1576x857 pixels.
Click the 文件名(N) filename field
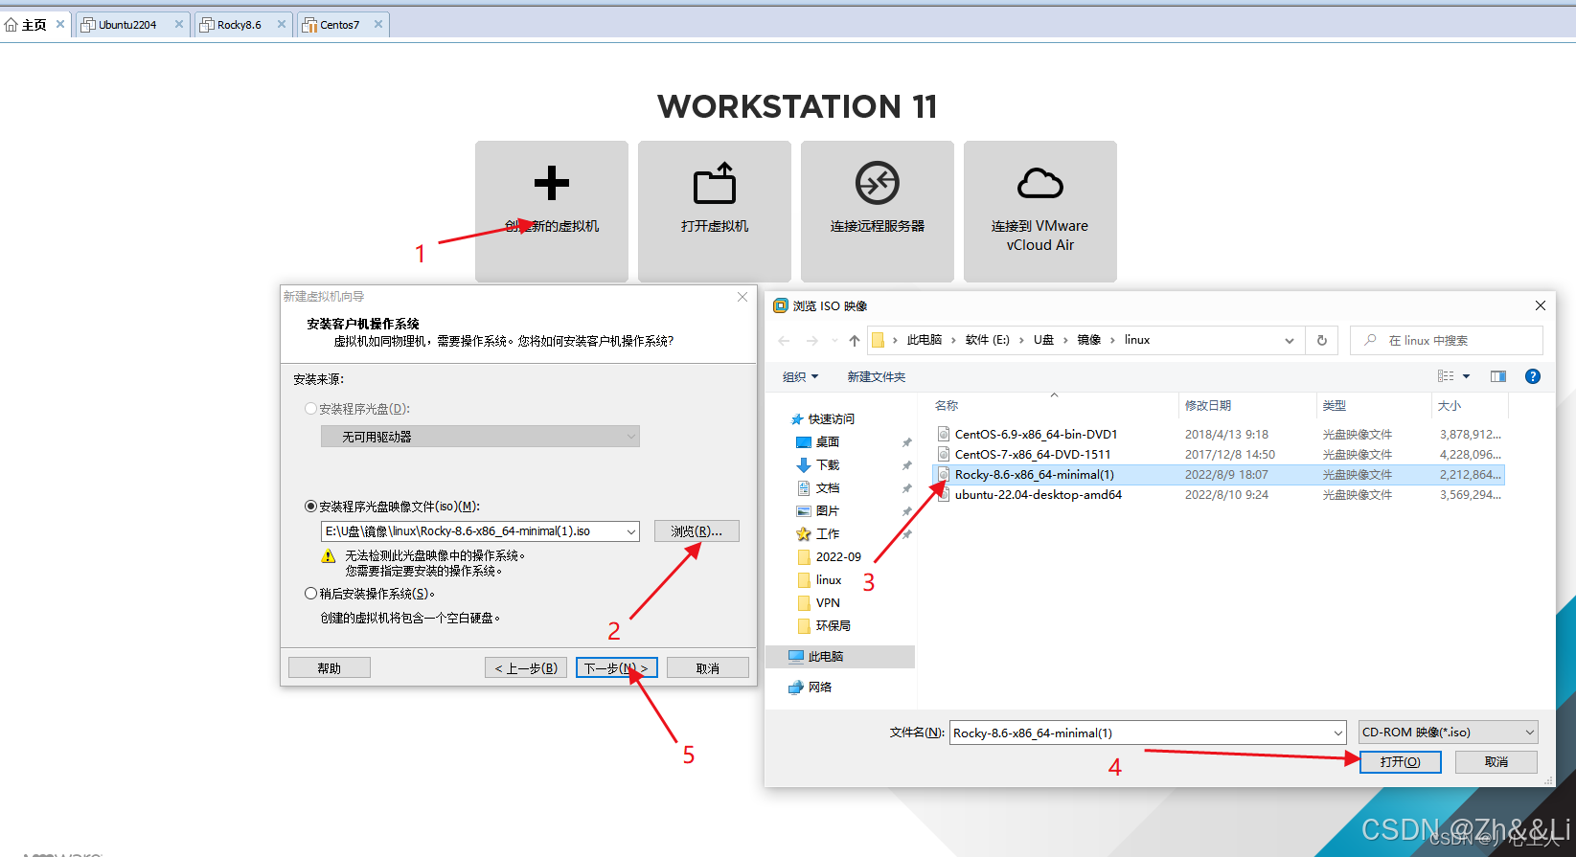click(1148, 733)
